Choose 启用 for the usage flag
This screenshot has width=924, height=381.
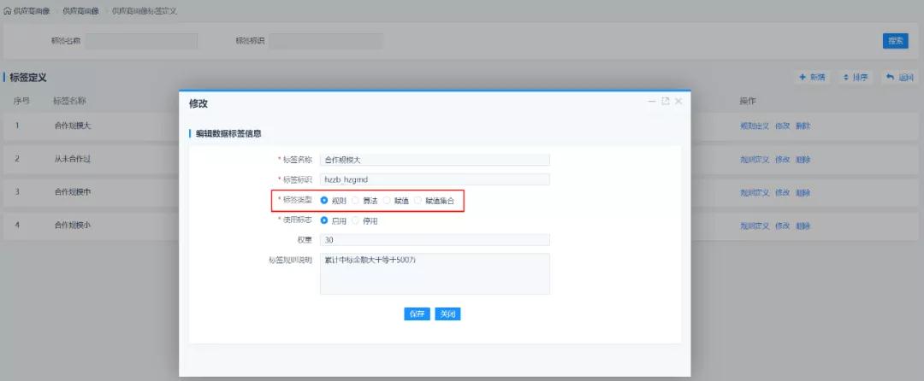click(324, 220)
